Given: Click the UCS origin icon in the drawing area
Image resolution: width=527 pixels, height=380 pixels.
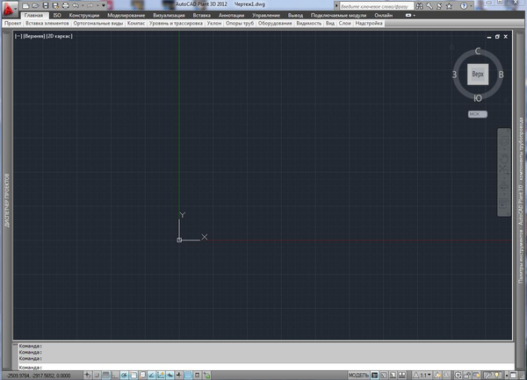Looking at the screenshot, I should (179, 239).
